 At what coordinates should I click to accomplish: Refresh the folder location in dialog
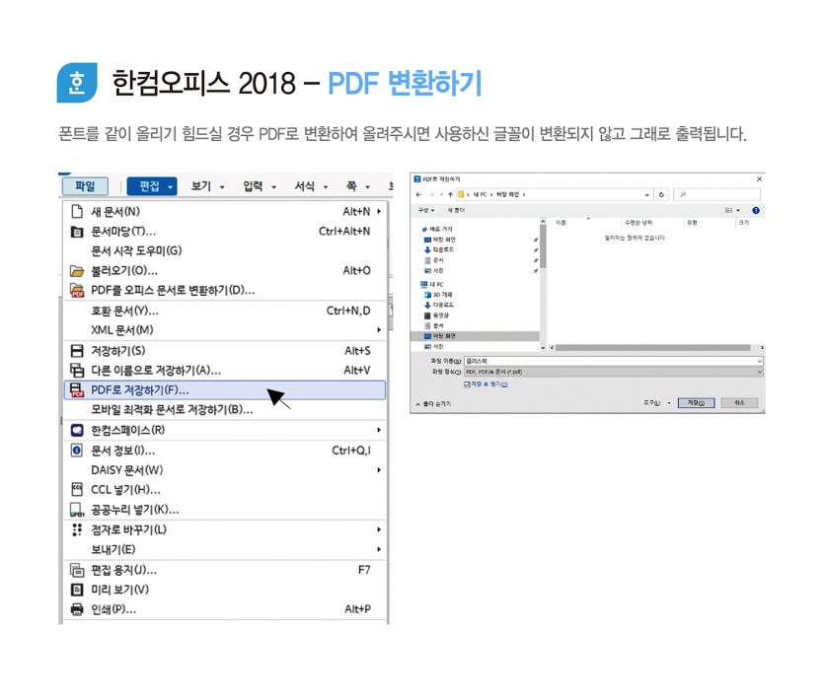tap(661, 194)
